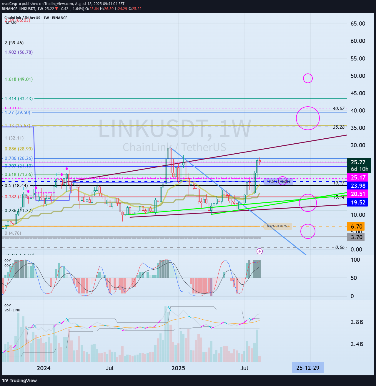Click the Vol · LINK indicator label
Viewport: 376px width, 386px height.
tap(12, 310)
